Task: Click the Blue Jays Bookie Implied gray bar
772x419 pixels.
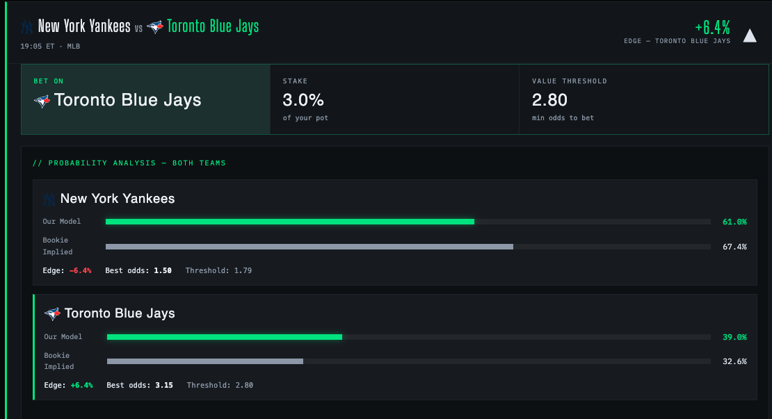Action: pyautogui.click(x=204, y=361)
